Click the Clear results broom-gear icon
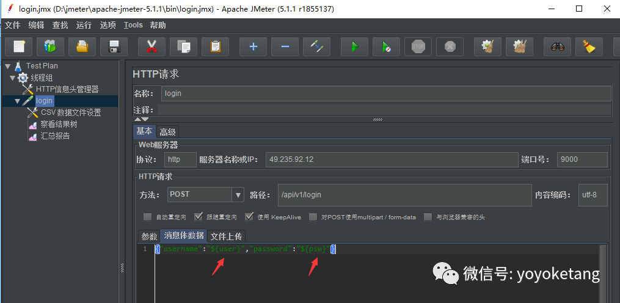This screenshot has height=303, width=620. pyautogui.click(x=488, y=46)
